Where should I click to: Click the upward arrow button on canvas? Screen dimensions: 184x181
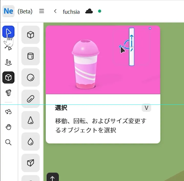click(52, 177)
